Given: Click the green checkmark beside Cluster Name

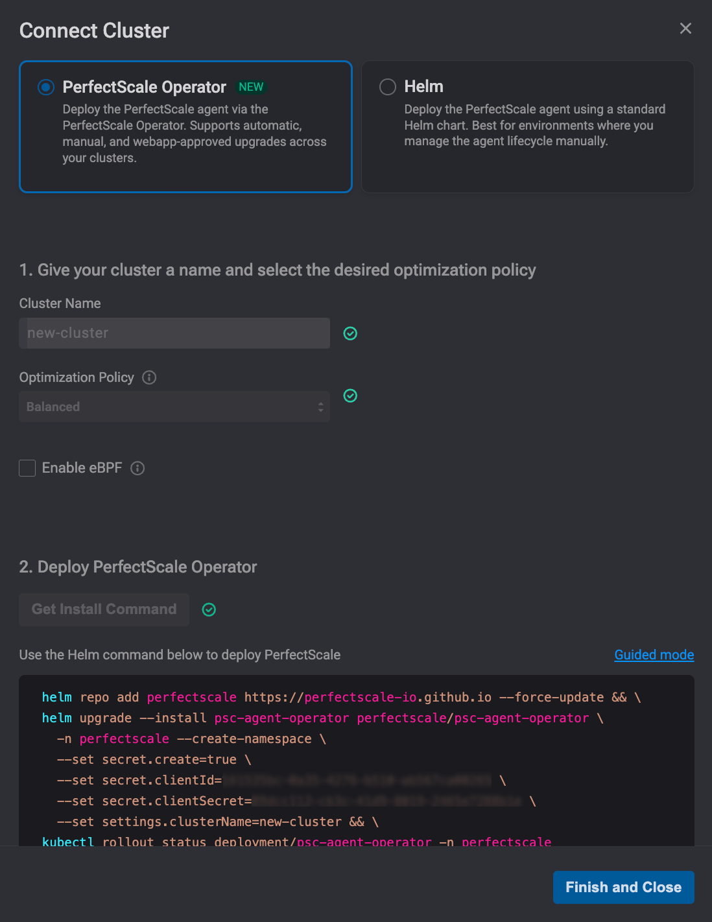Looking at the screenshot, I should (350, 333).
